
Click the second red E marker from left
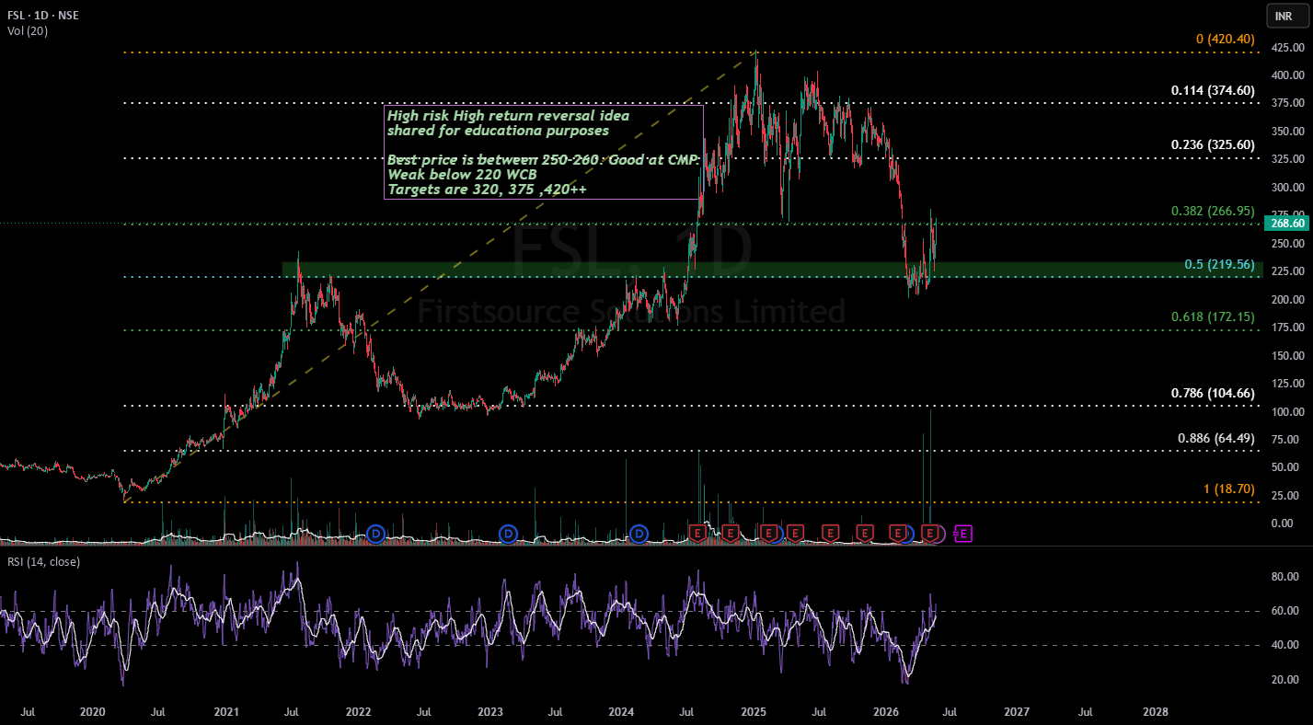tap(730, 533)
